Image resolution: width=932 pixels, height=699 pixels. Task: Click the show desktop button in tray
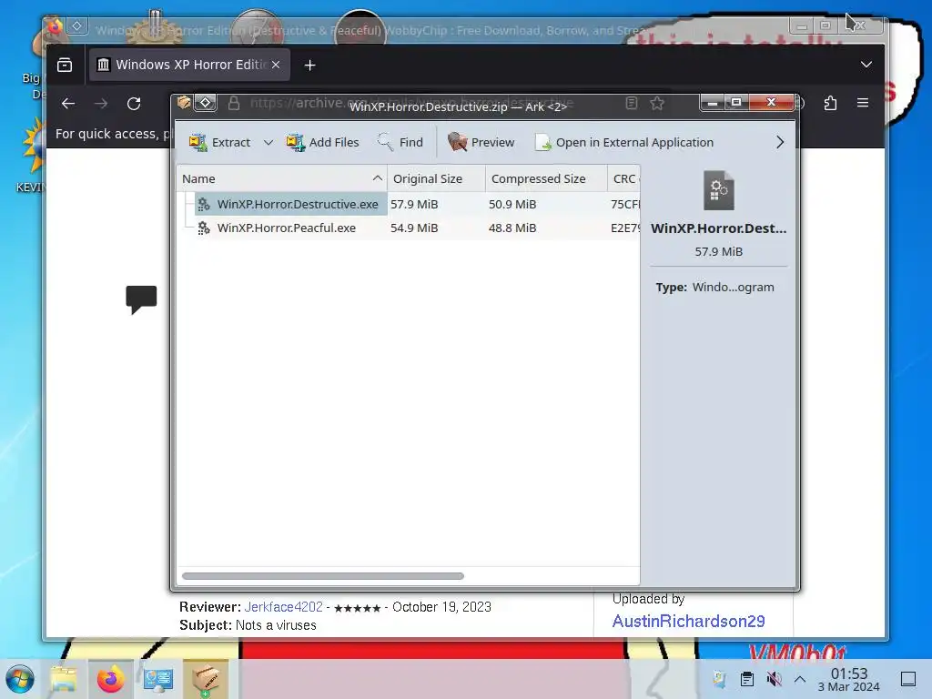tap(908, 679)
